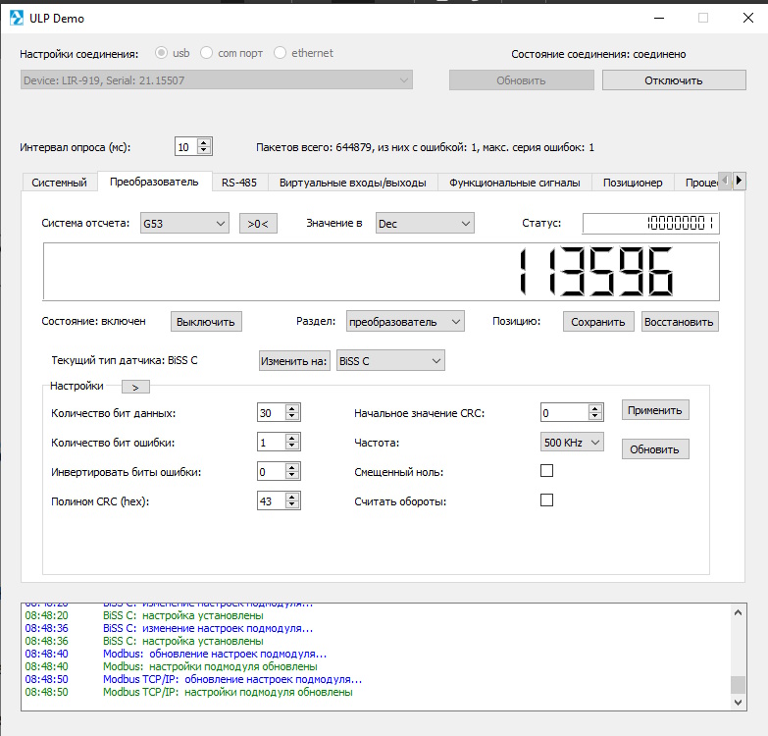The image size is (768, 736).
Task: Click the 'Применить' apply button
Action: coord(655,409)
